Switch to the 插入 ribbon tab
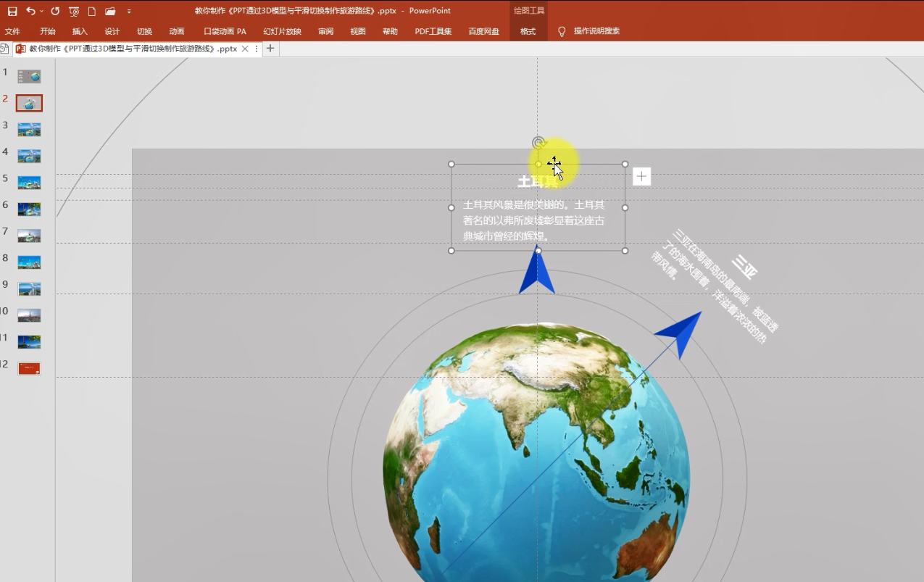 click(x=80, y=31)
